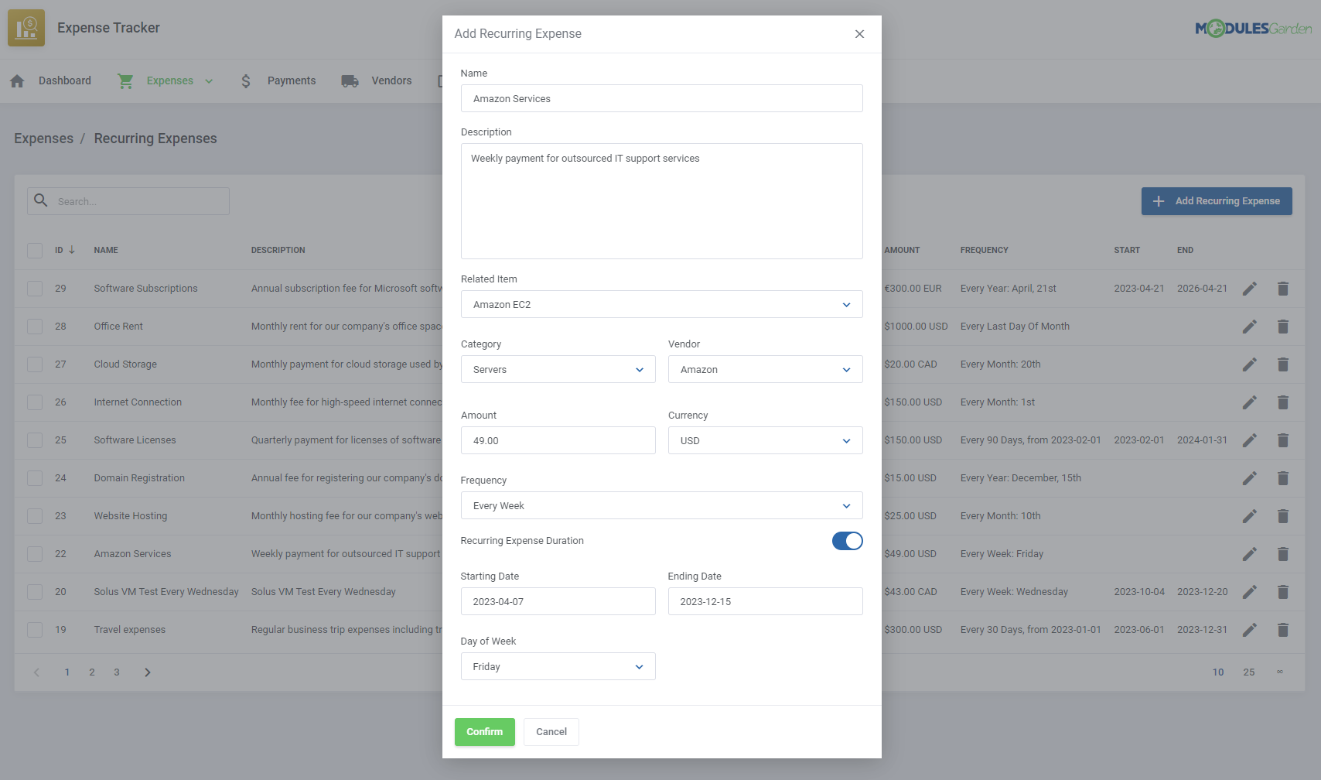Viewport: 1321px width, 780px height.
Task: Check the checkbox for Website Hosting row
Action: point(34,515)
